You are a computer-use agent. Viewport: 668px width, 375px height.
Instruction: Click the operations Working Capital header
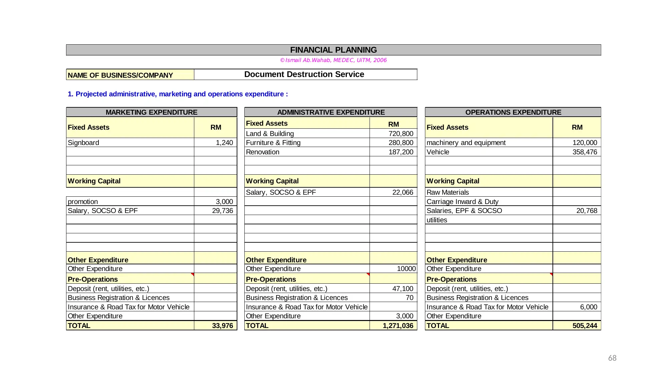click(x=453, y=181)
